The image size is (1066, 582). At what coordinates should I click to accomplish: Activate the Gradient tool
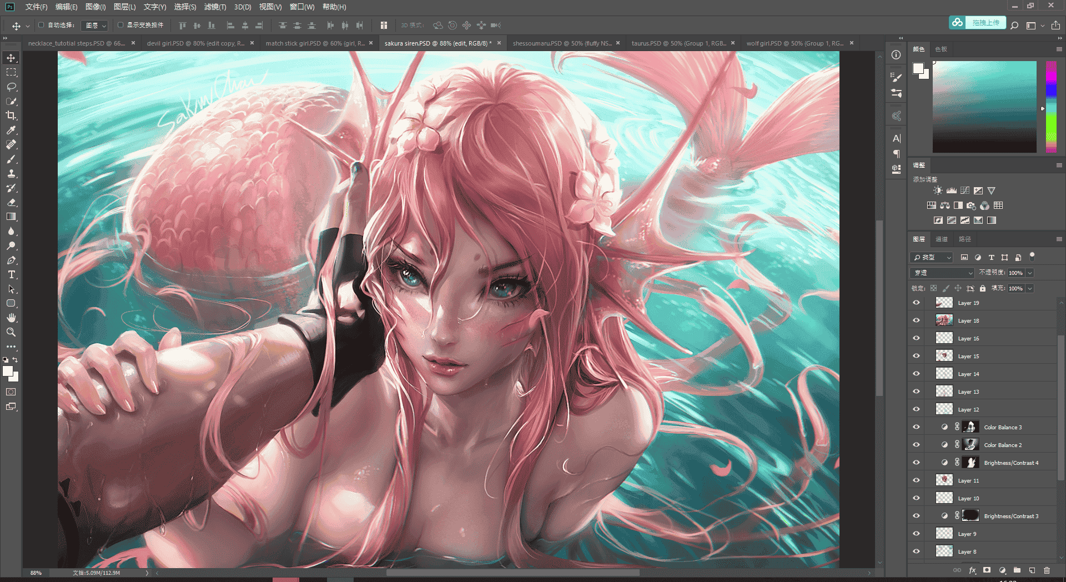click(11, 217)
